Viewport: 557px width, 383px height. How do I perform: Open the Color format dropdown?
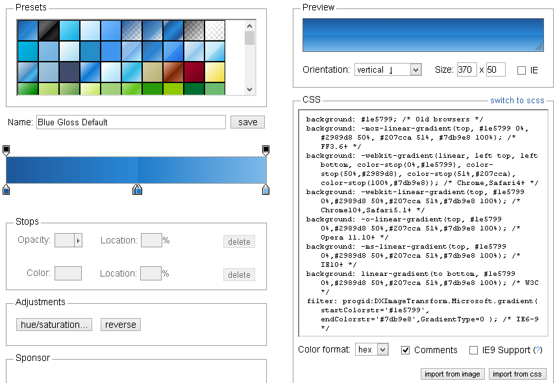click(x=372, y=350)
